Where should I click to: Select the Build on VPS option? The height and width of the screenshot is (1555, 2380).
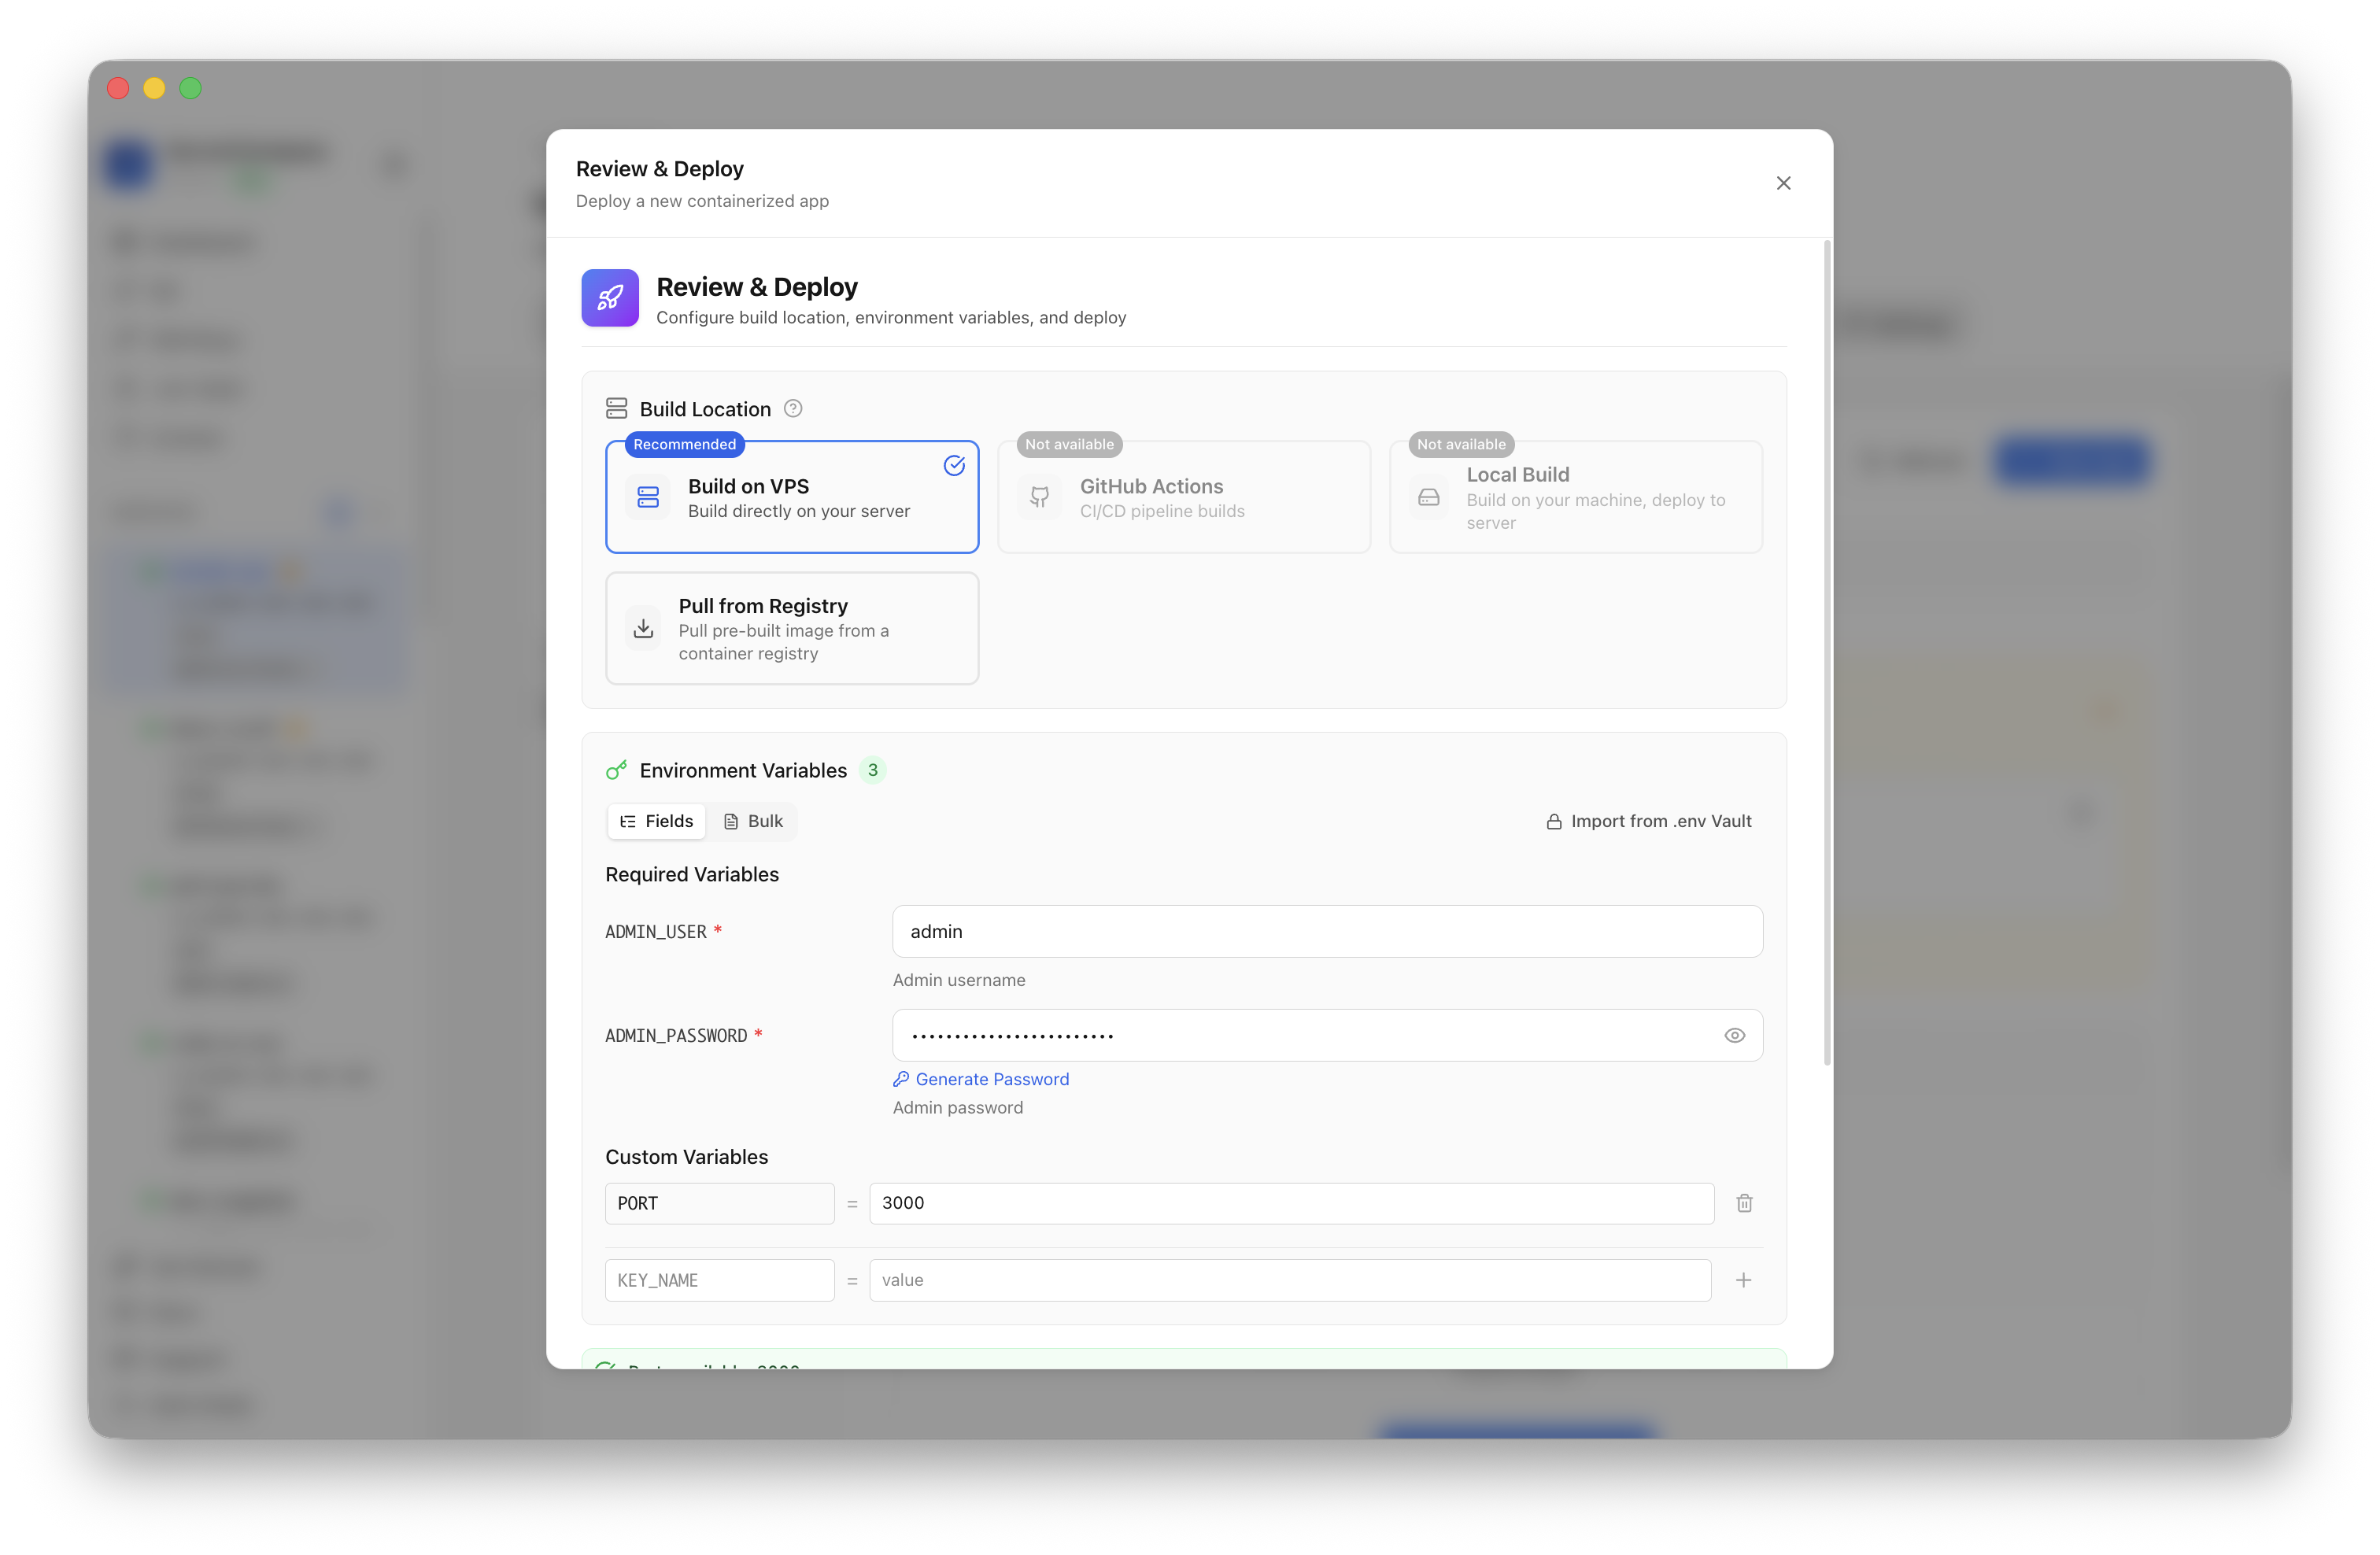[792, 497]
